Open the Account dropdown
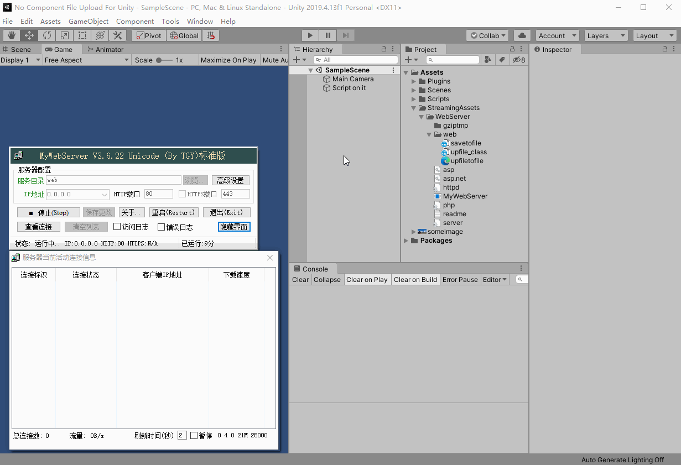Image resolution: width=681 pixels, height=465 pixels. [557, 35]
